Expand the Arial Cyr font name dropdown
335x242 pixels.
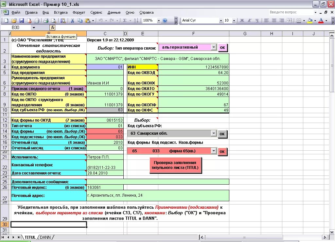tap(221, 21)
